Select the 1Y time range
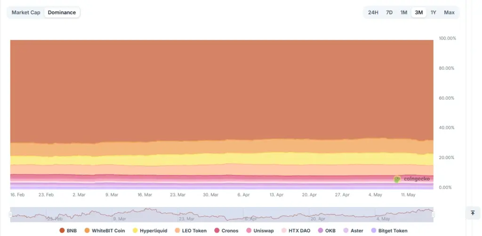 point(434,13)
